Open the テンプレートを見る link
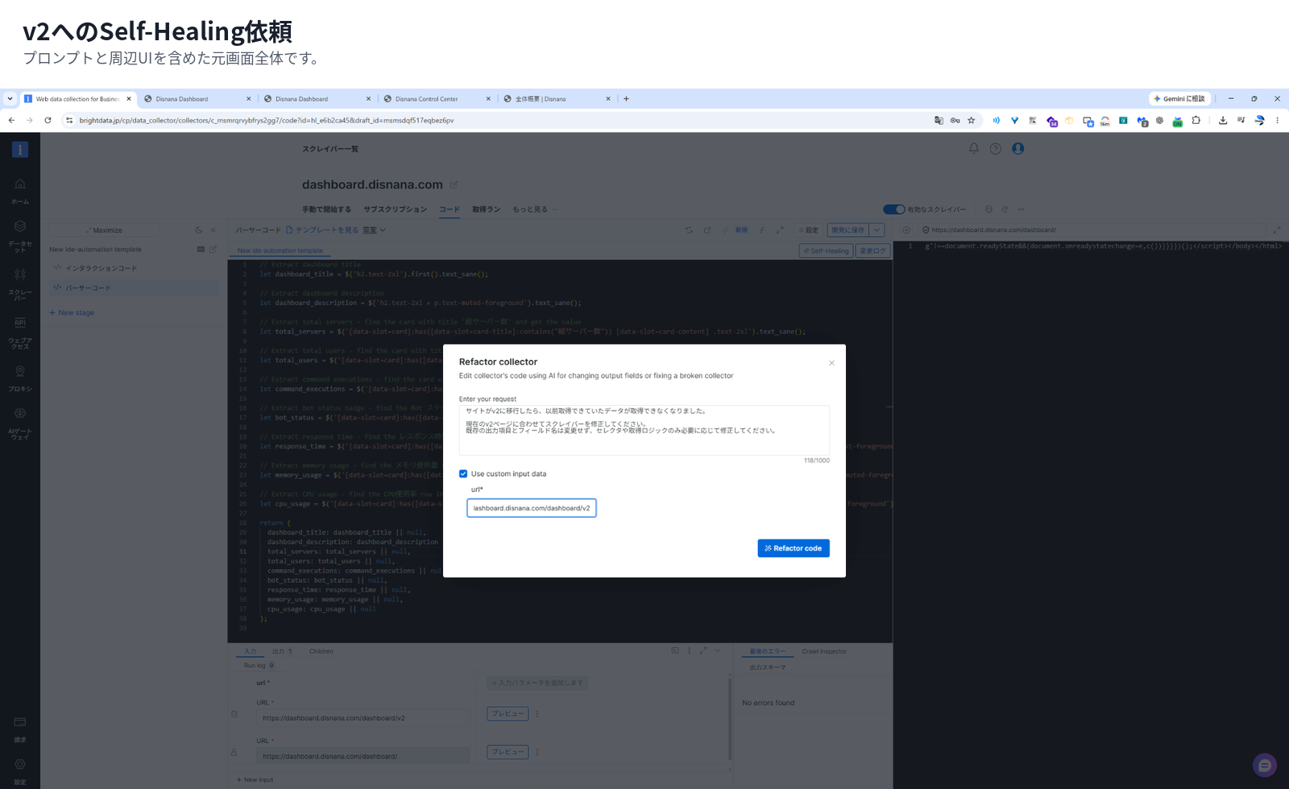1289x789 pixels. coord(322,230)
